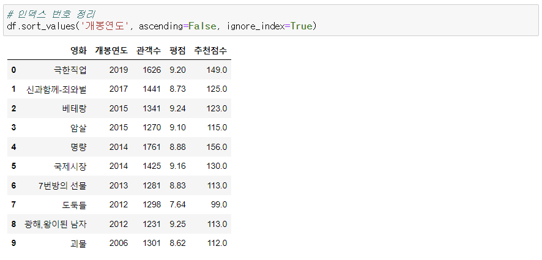Click the audience value 1231
The image size is (542, 260).
click(152, 225)
